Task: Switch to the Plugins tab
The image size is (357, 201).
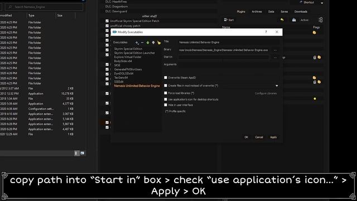Action: [241, 12]
